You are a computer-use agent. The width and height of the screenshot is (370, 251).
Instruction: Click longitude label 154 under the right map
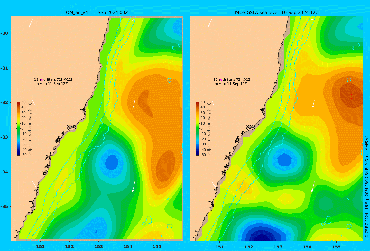tap(307, 247)
